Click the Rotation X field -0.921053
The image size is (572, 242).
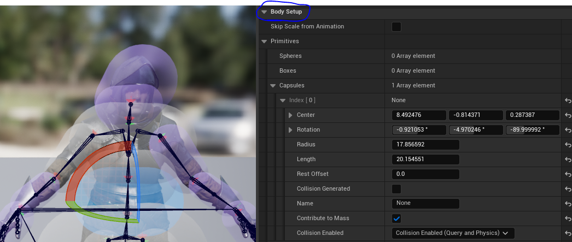[419, 130]
